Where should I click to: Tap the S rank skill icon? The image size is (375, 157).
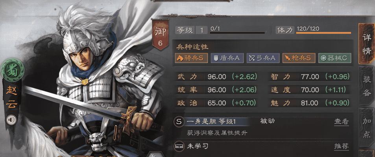pos(179,122)
